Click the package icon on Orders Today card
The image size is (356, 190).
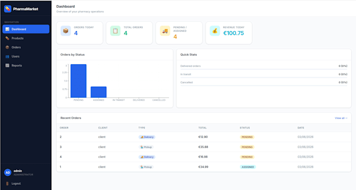65,31
